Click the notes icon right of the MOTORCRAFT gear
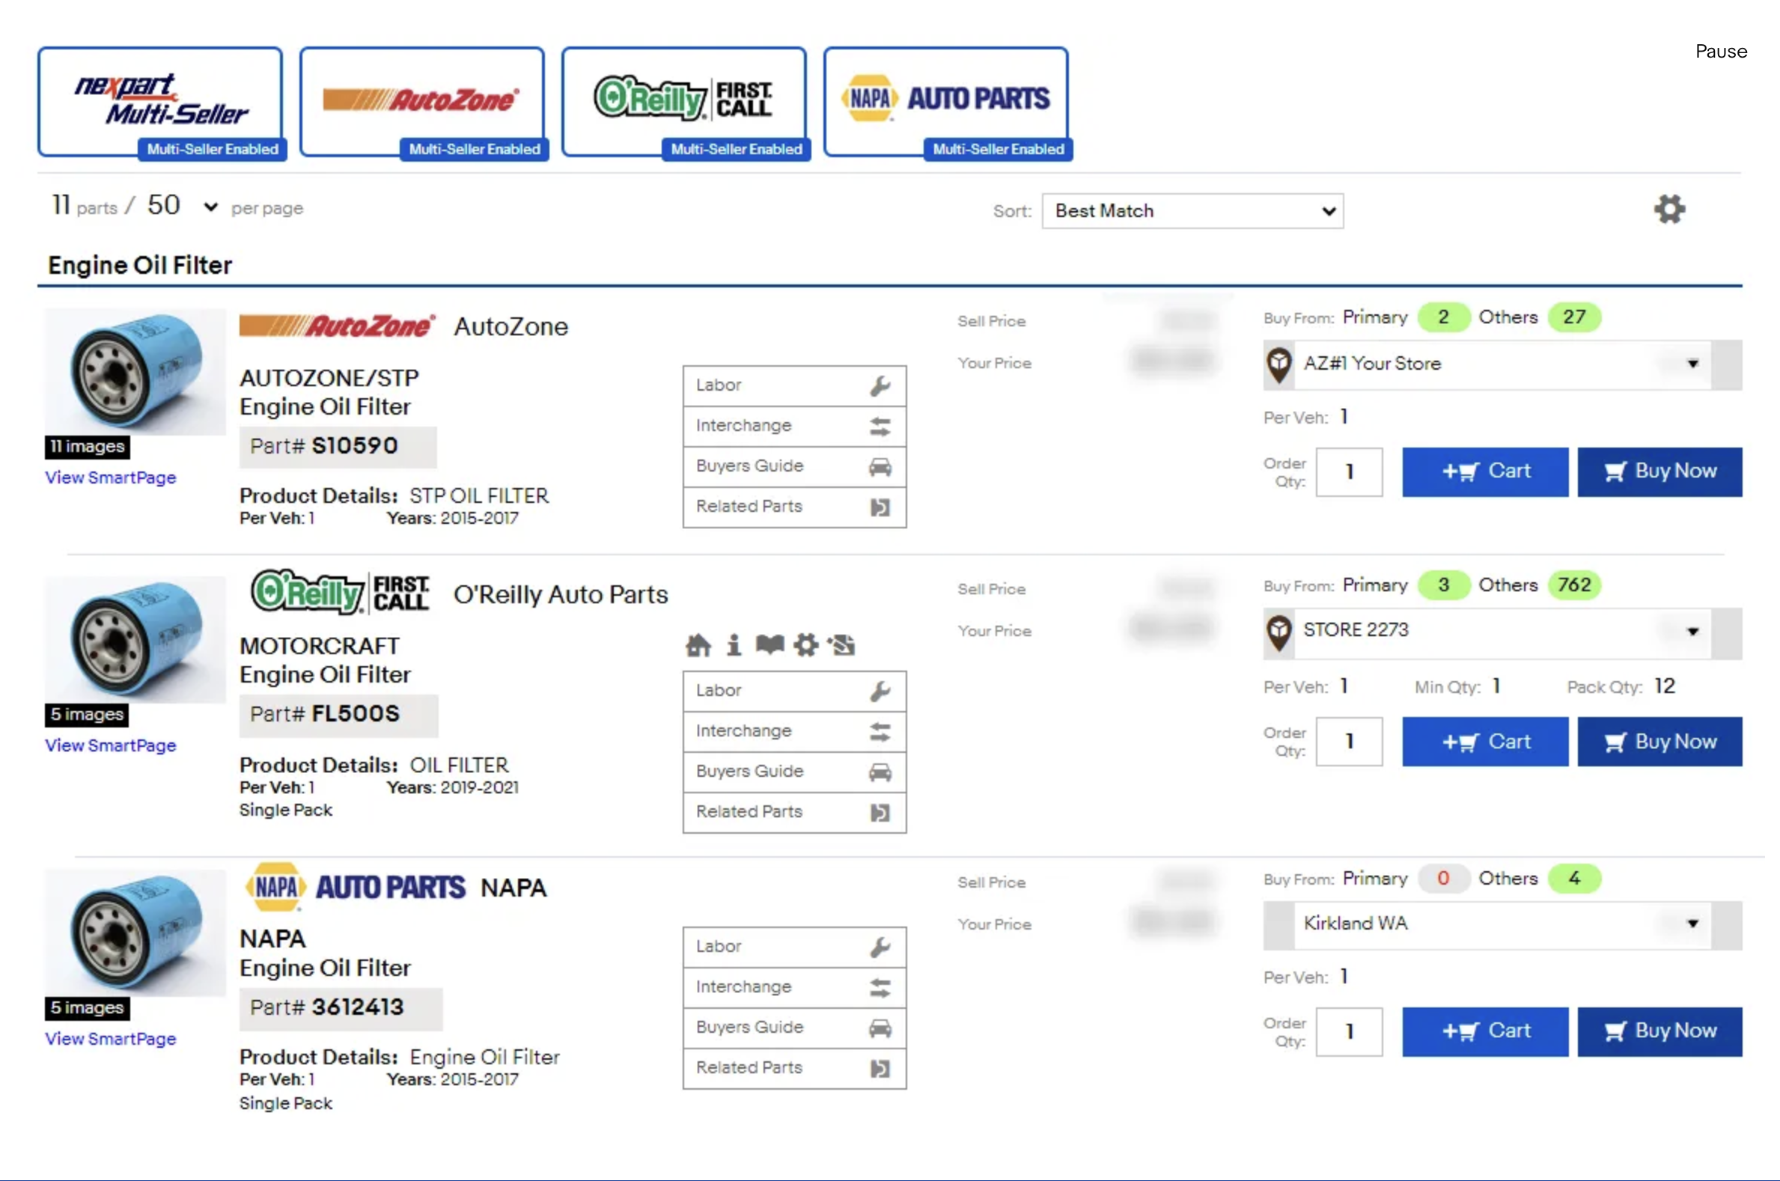The image size is (1780, 1181). pyautogui.click(x=841, y=644)
